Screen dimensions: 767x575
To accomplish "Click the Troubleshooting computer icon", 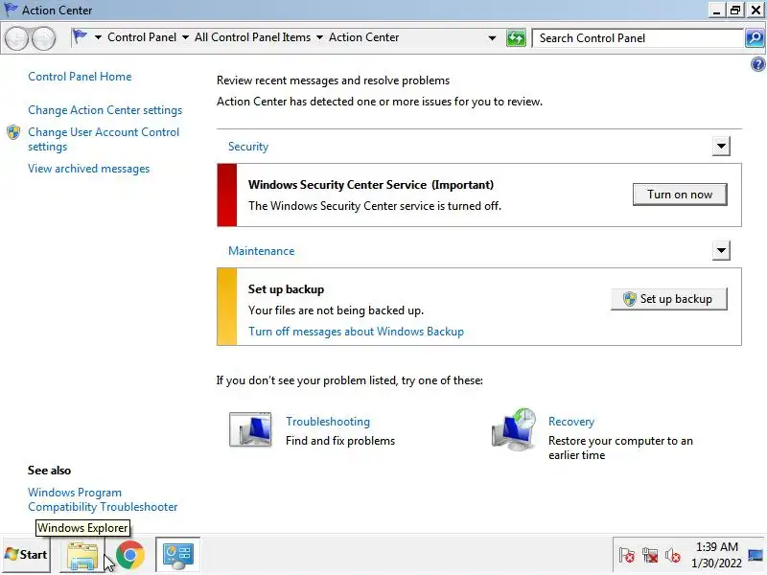I will coord(250,429).
